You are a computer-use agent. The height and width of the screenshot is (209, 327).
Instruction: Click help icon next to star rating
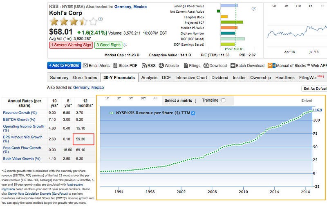[x=101, y=19]
